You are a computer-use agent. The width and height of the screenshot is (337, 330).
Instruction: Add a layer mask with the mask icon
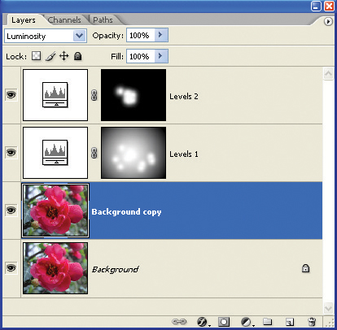click(x=224, y=322)
